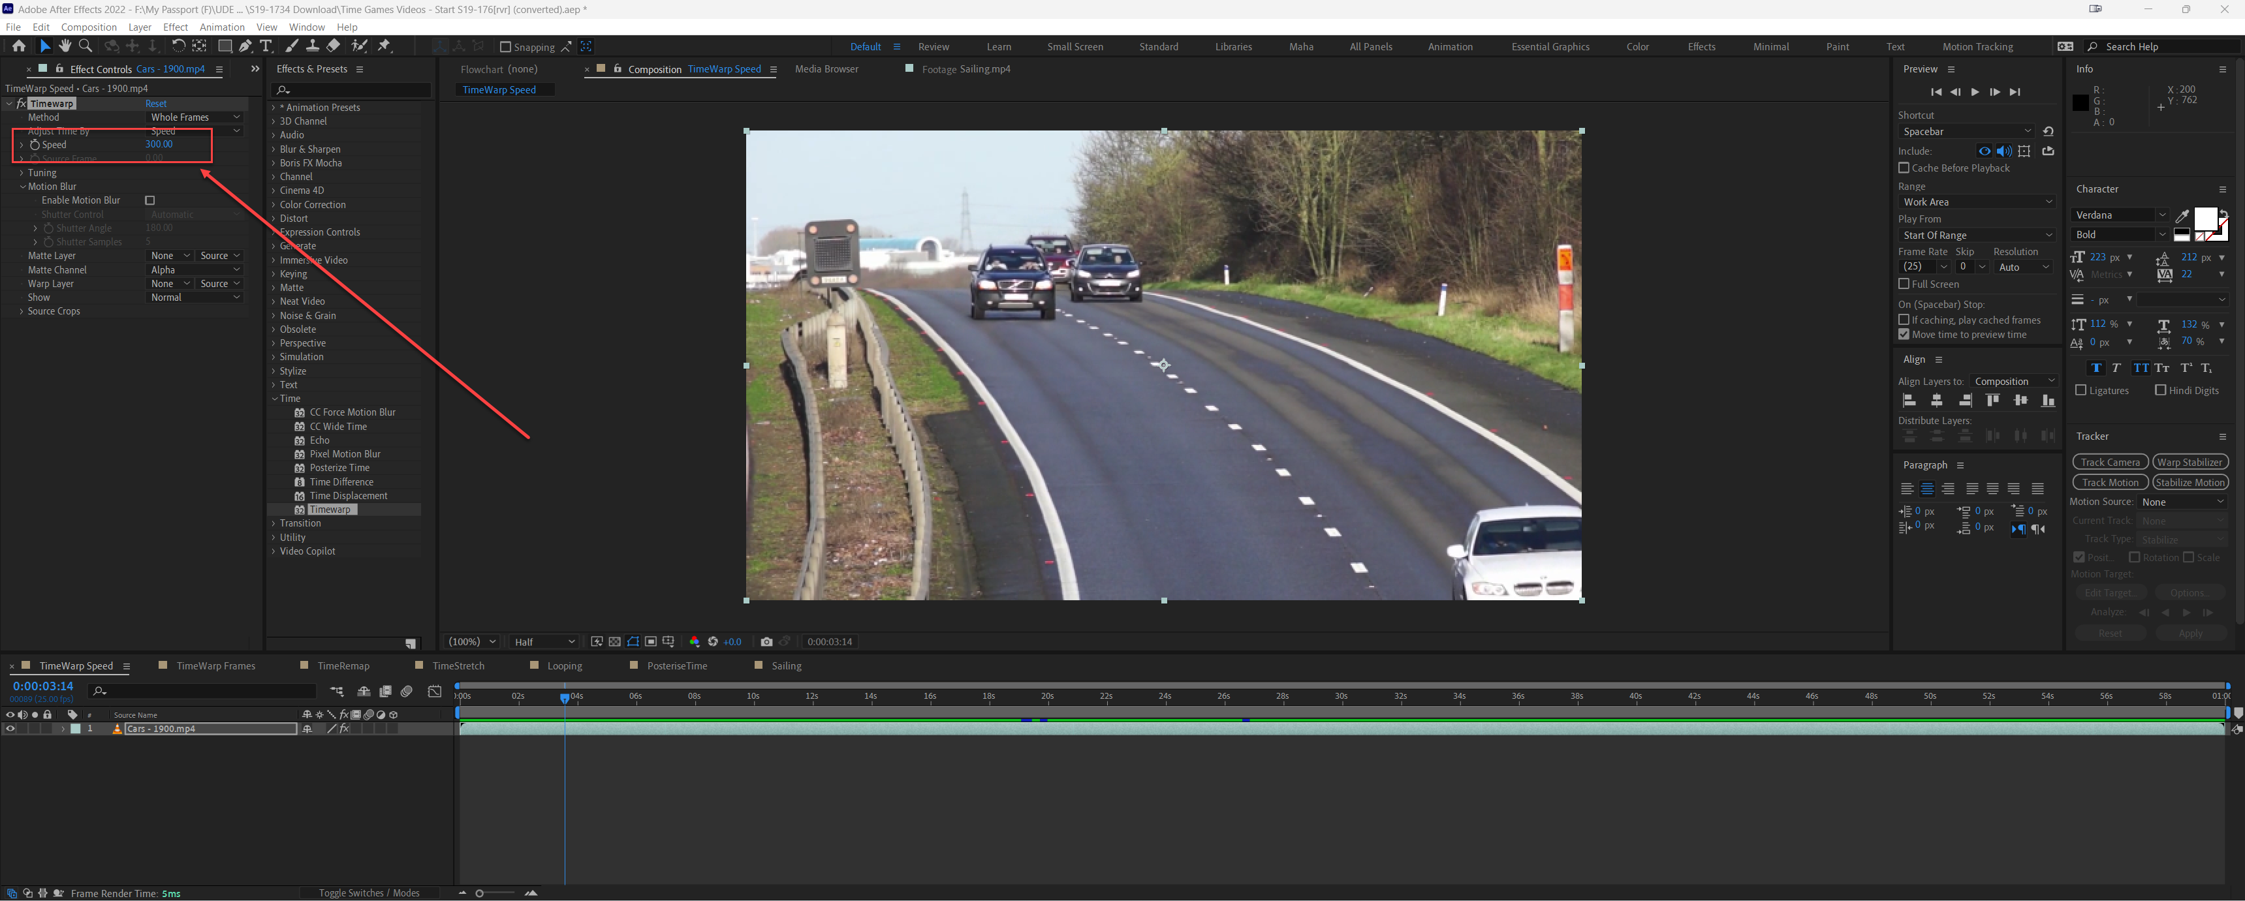Select the Eraser tool
2245x901 pixels.
(x=334, y=46)
